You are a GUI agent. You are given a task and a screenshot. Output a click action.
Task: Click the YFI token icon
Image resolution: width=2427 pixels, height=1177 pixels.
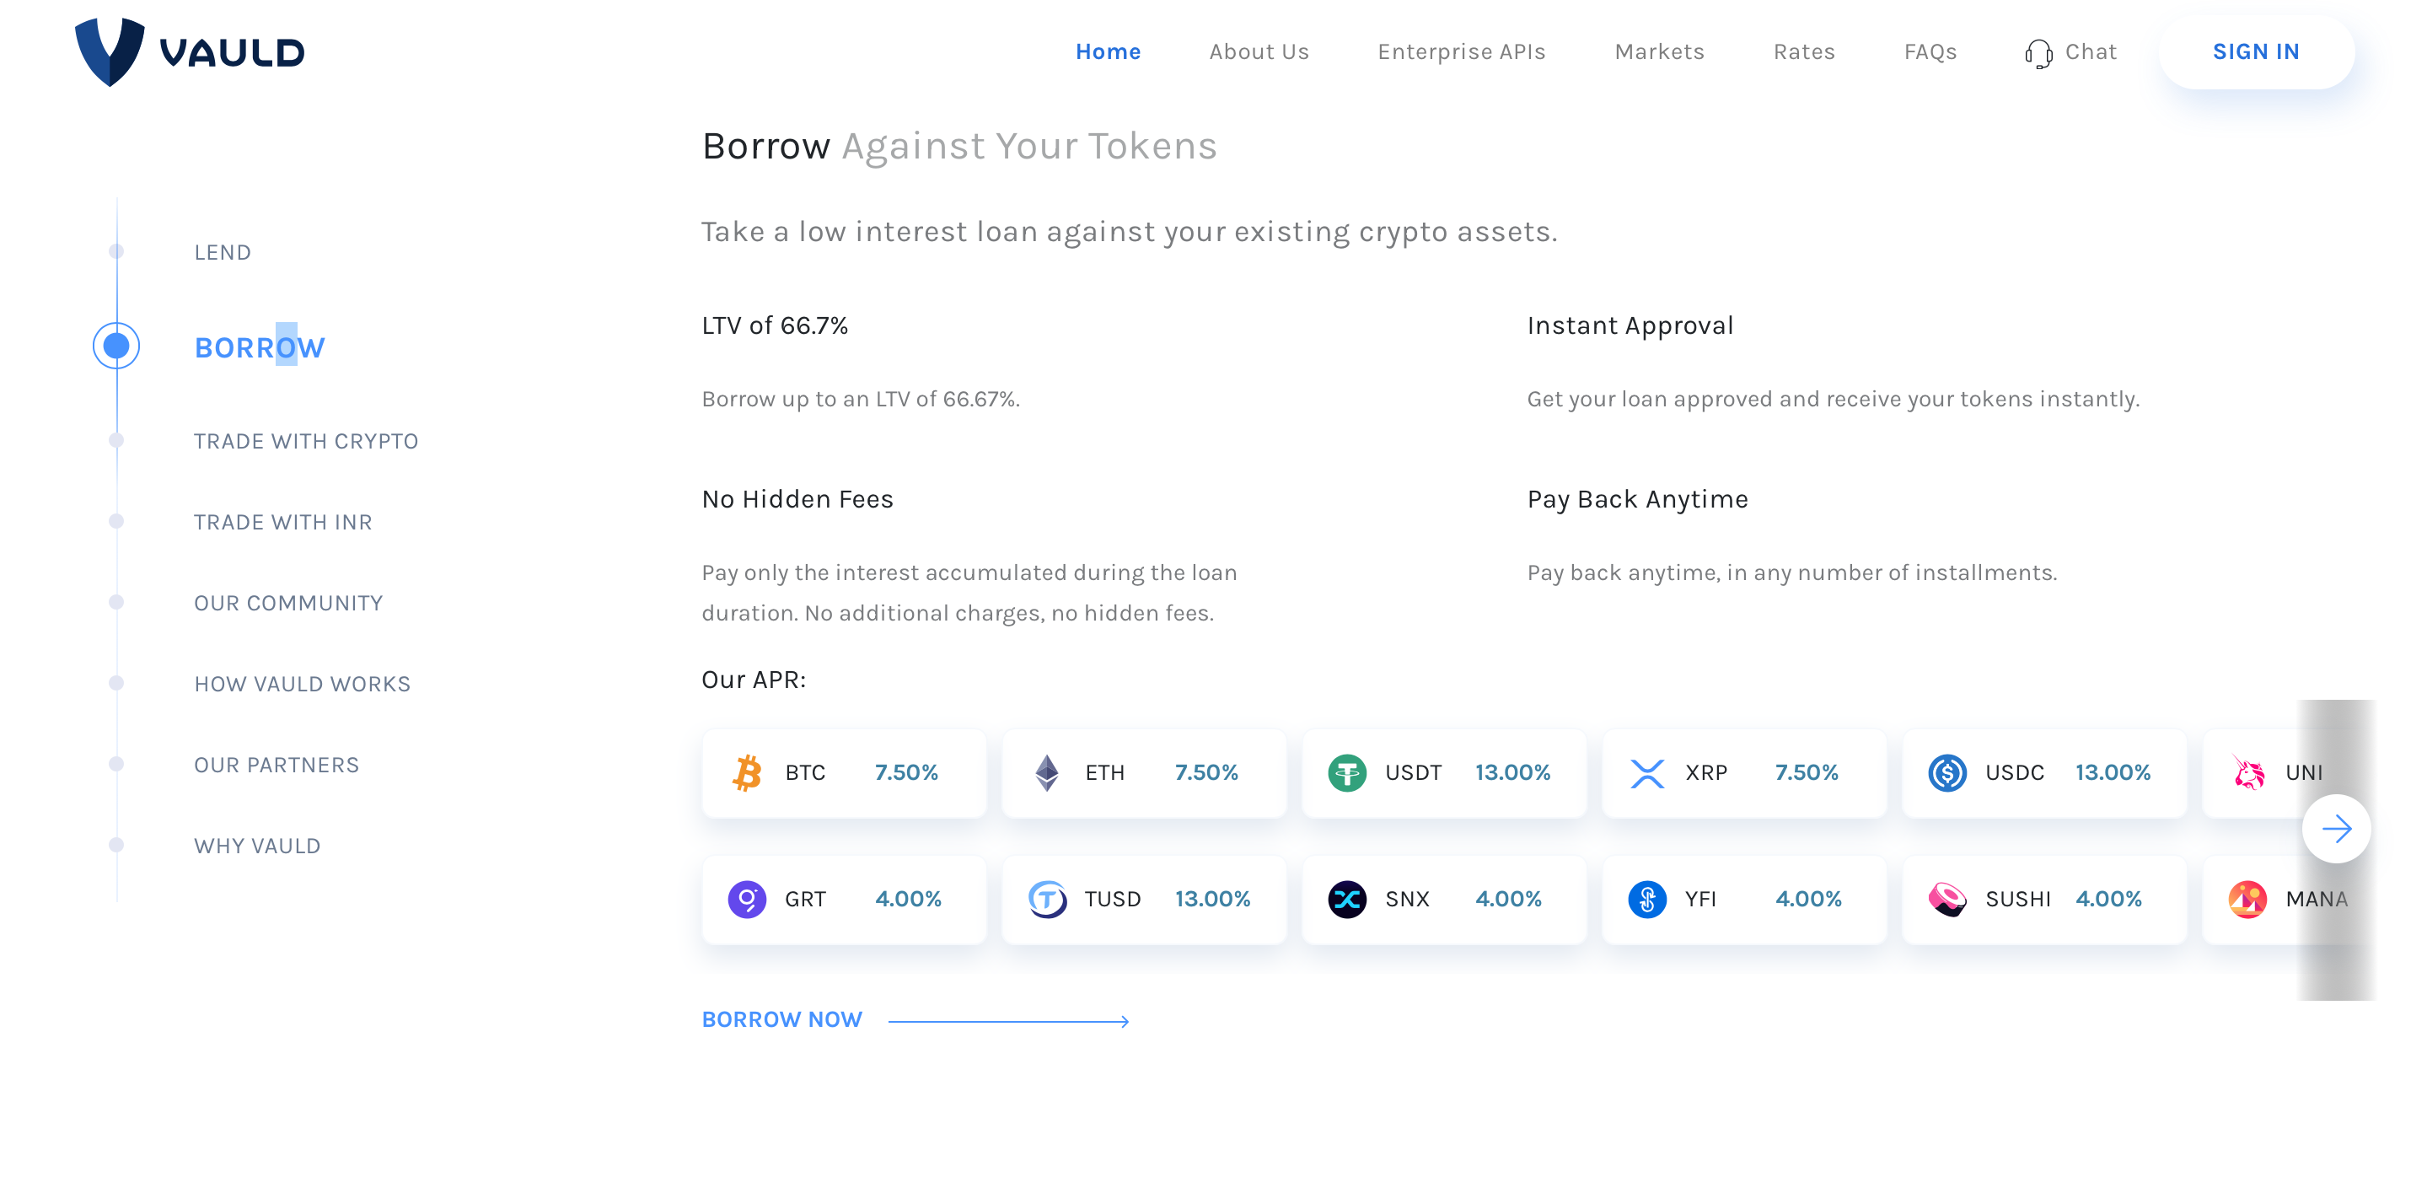click(x=1647, y=899)
